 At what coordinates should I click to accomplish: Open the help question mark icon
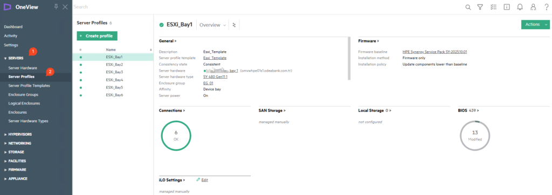[547, 7]
